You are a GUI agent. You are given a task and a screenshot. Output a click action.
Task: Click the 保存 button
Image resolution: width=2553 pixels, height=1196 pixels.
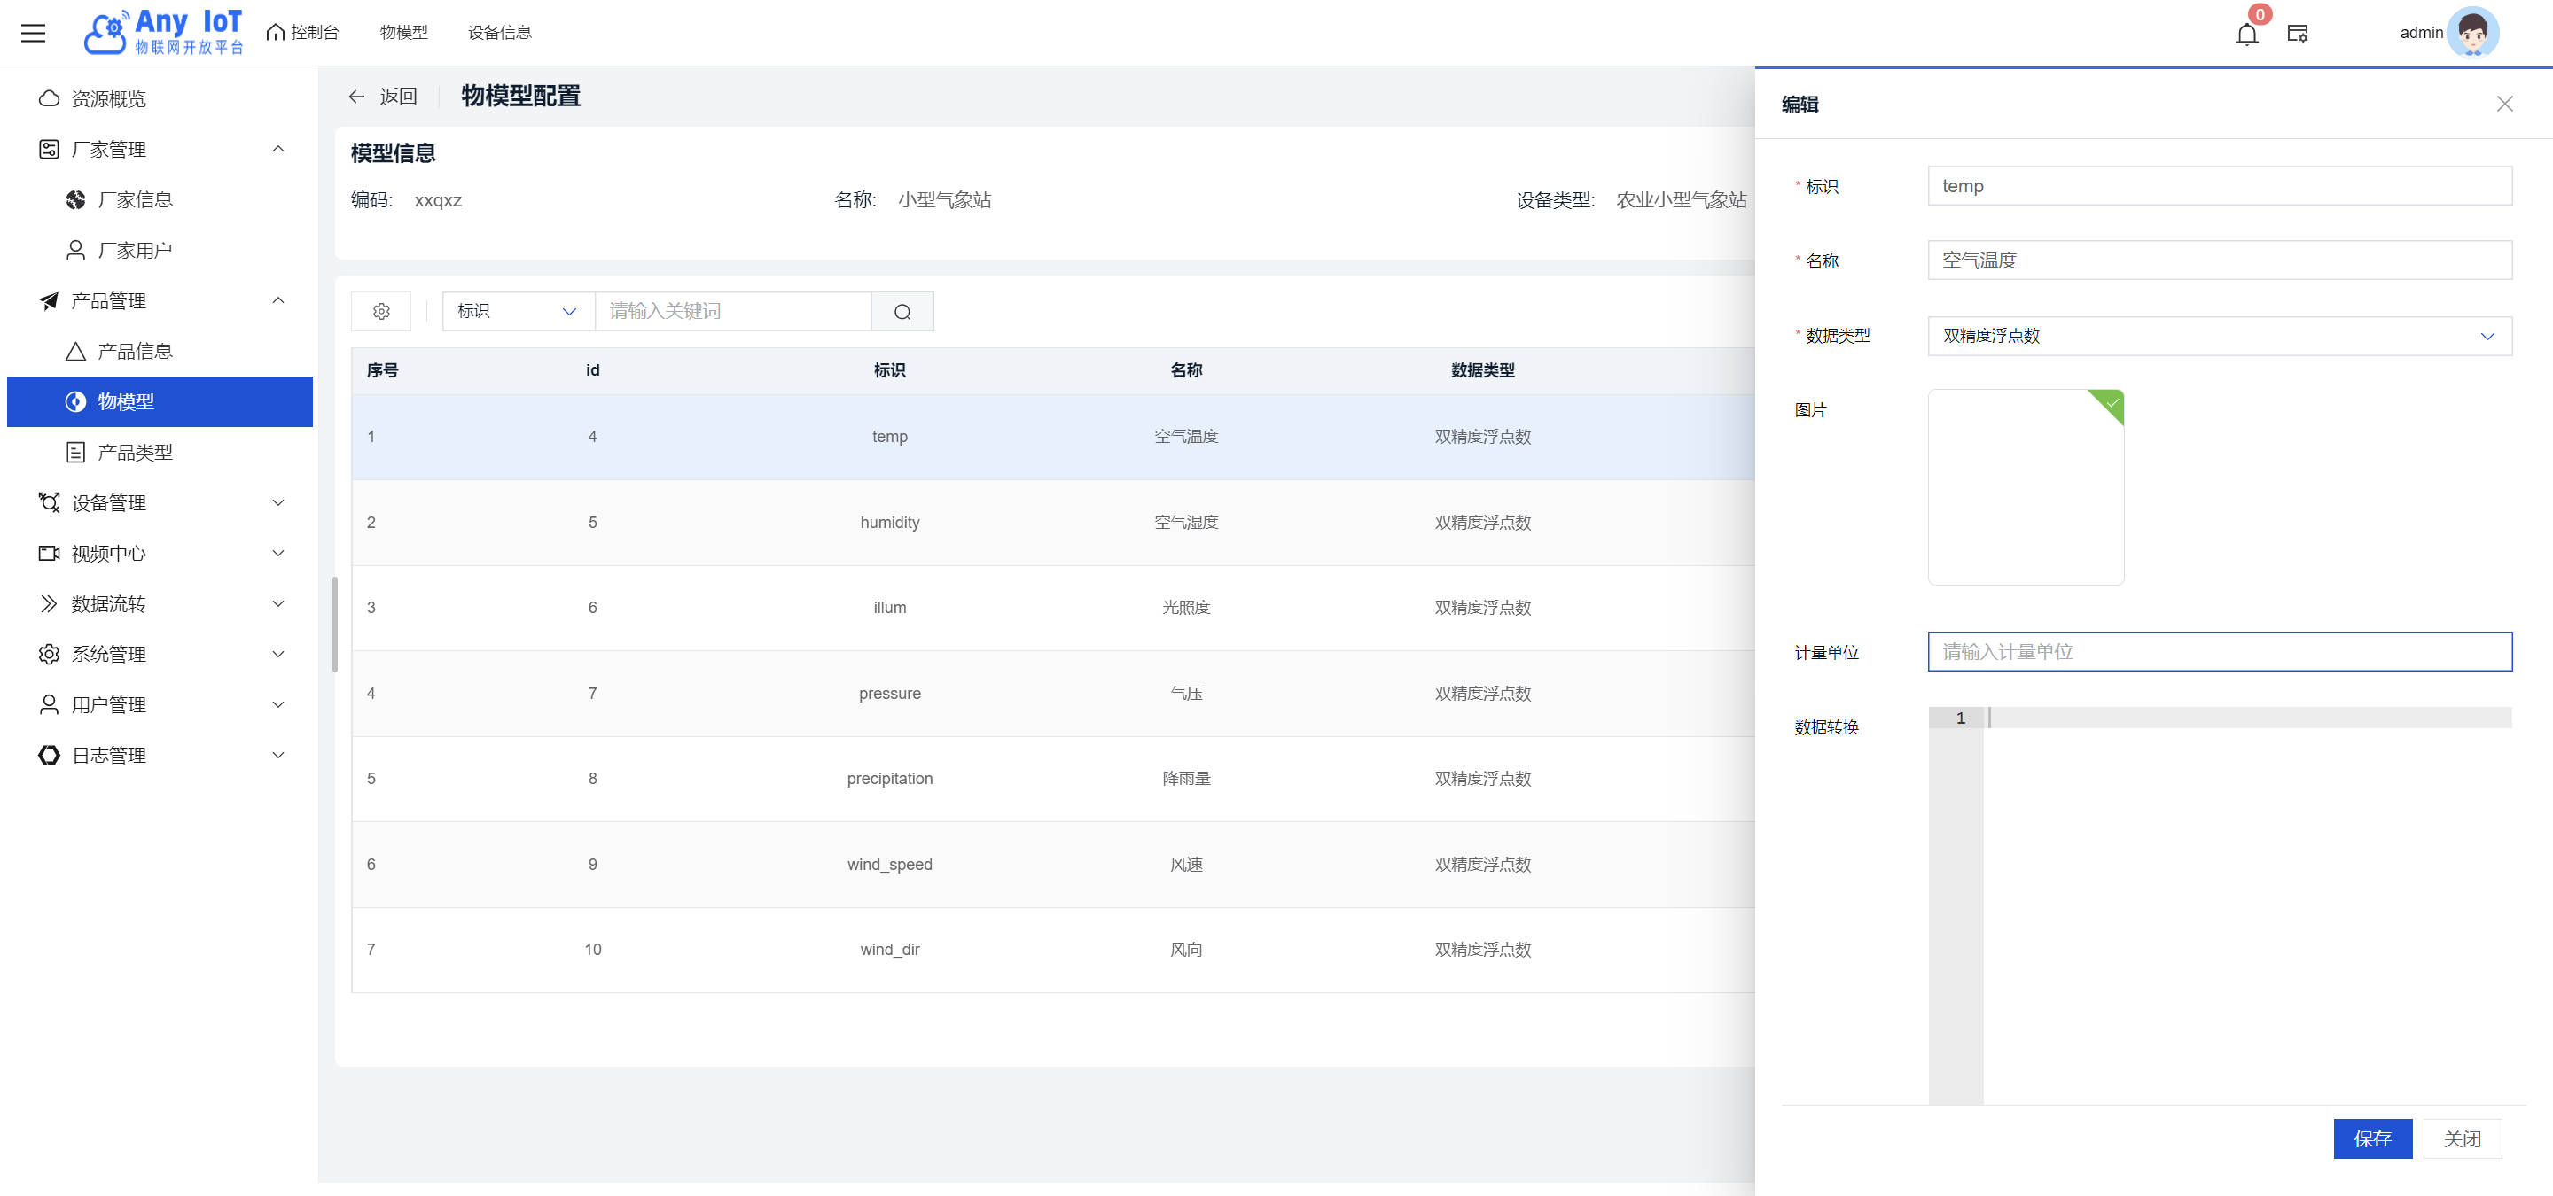point(2371,1138)
